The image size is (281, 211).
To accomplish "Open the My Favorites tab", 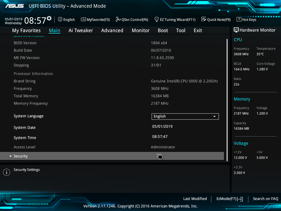I will 26,30.
